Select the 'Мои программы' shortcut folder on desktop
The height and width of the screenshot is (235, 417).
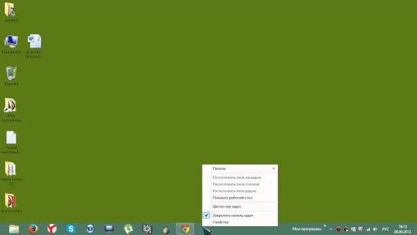[10, 105]
